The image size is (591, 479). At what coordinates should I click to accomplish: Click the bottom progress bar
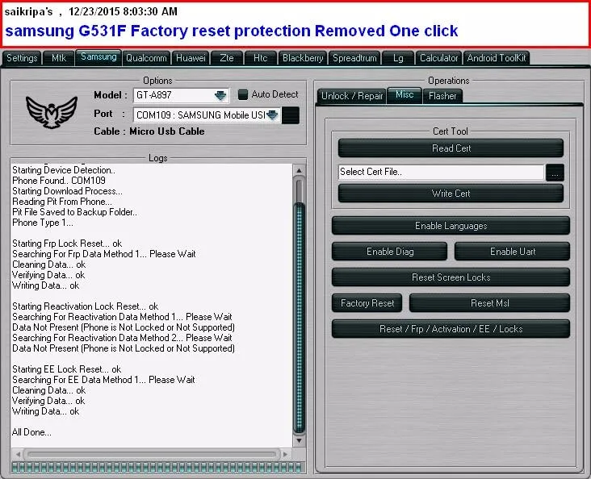(157, 468)
